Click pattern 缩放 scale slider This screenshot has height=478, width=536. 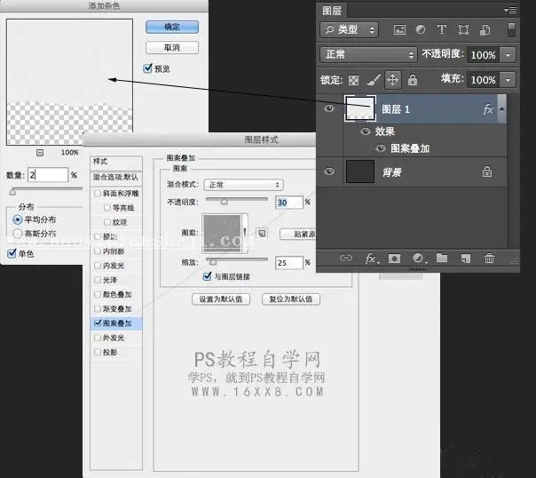tap(237, 260)
